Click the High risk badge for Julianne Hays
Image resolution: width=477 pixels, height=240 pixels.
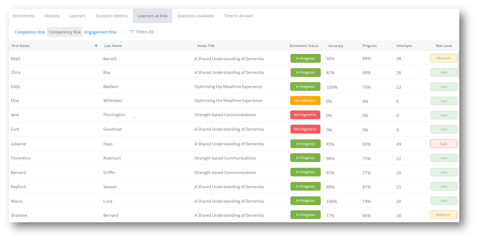pos(443,144)
